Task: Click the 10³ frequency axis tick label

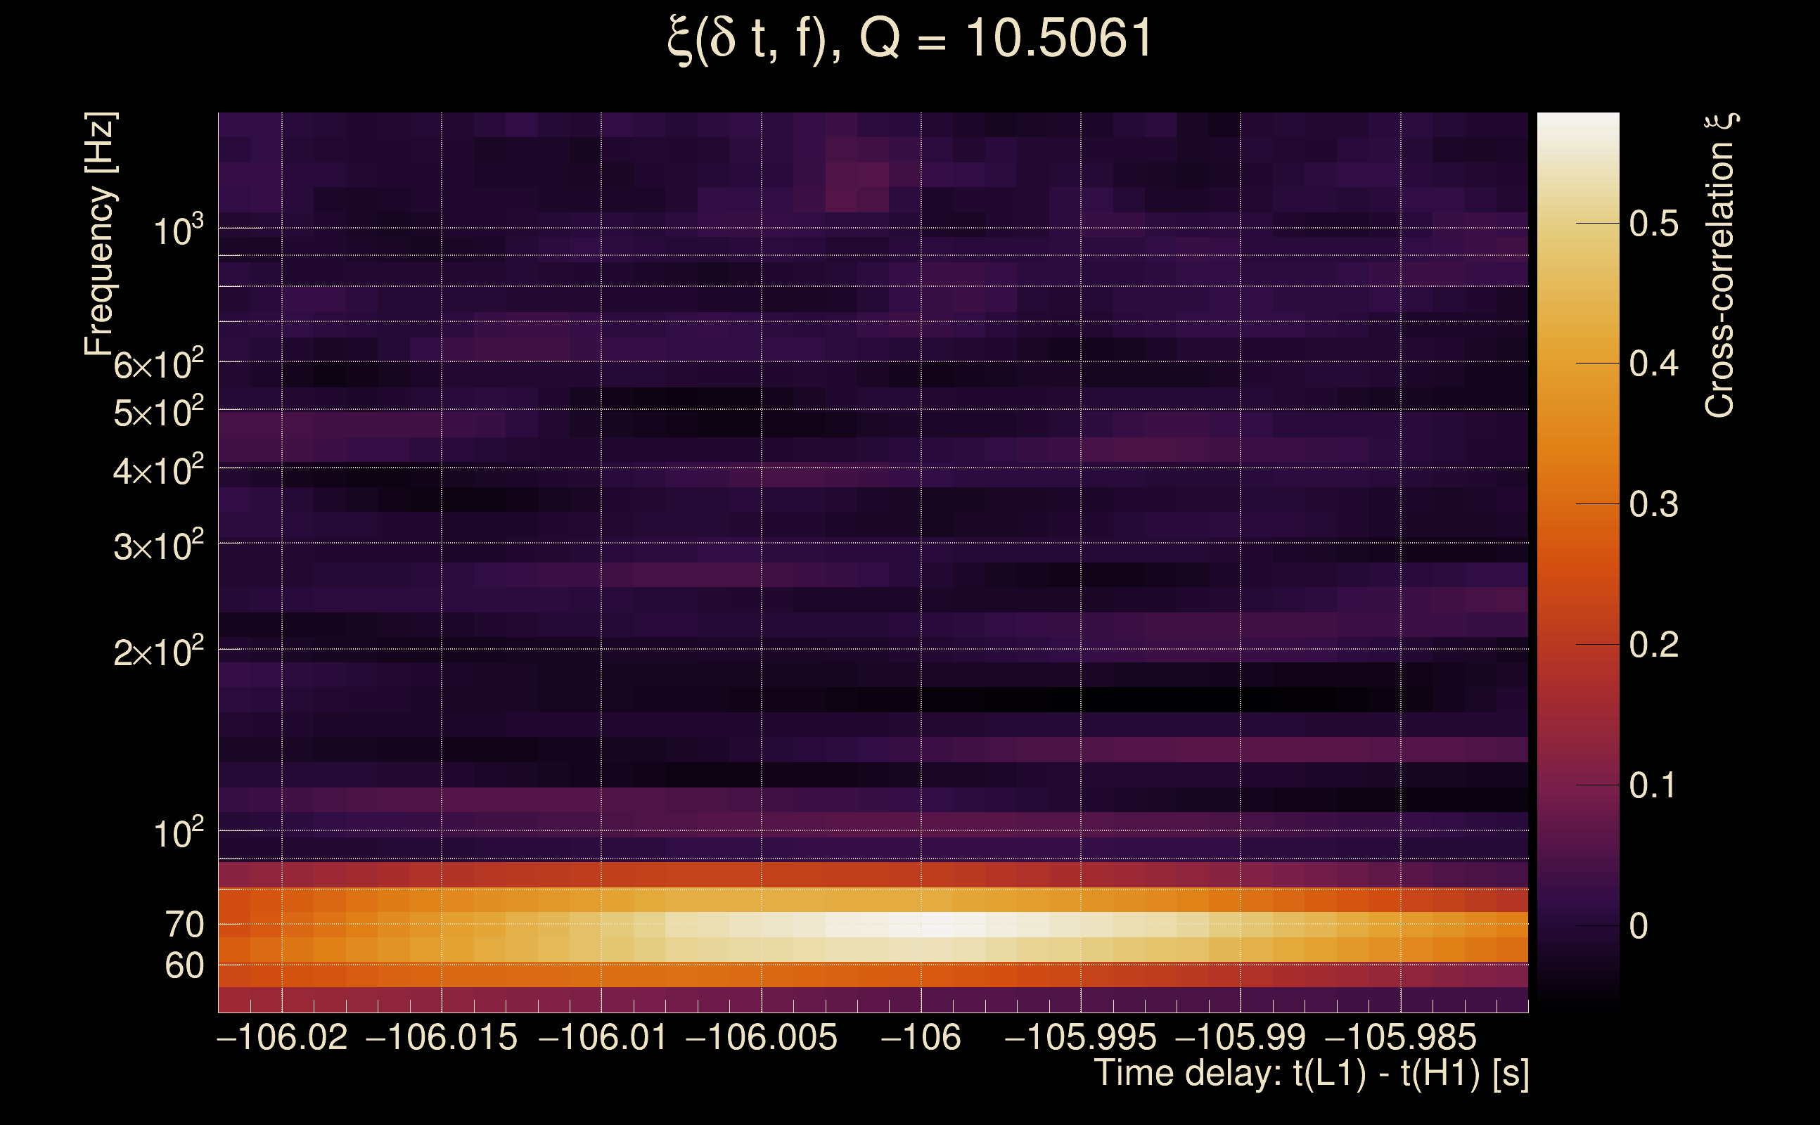Action: tap(178, 231)
